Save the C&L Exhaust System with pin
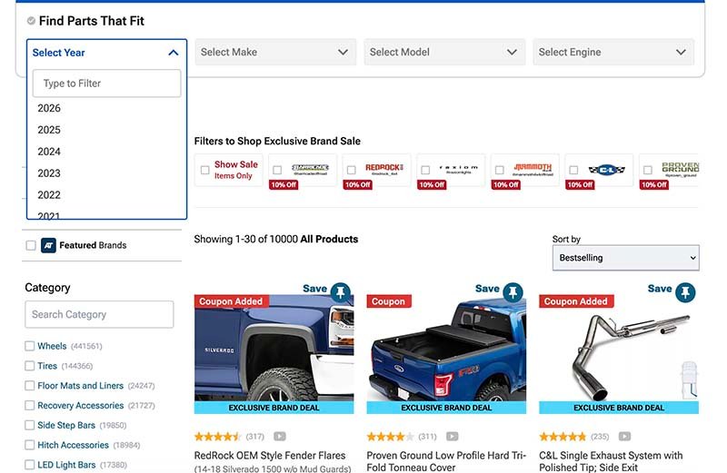Screen dimensions: 727x473 point(685,292)
